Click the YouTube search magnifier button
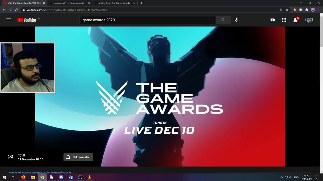The height and width of the screenshot is (181, 323). click(223, 20)
